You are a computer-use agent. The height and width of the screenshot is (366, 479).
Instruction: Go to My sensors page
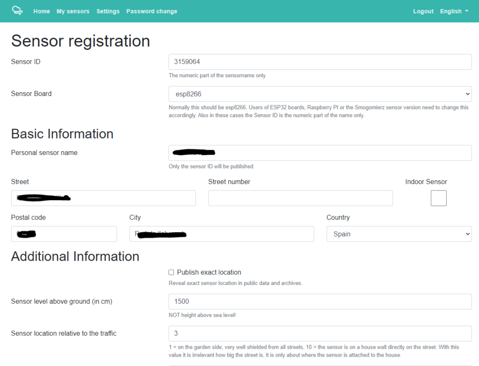click(x=73, y=11)
